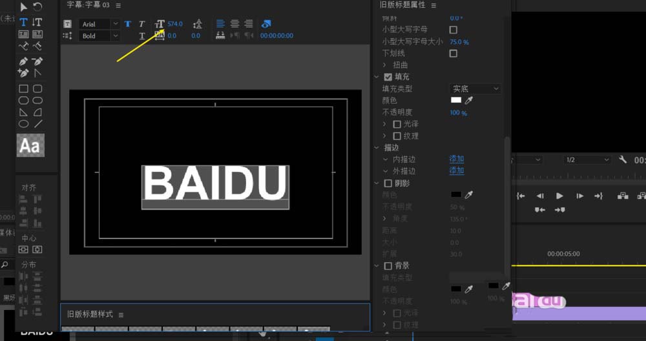
Task: Click the white fill 颜色 swatch
Action: click(456, 100)
